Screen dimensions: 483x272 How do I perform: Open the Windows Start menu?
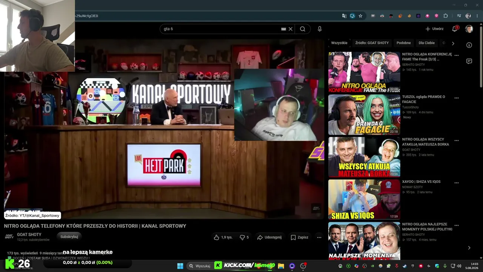coord(180,266)
